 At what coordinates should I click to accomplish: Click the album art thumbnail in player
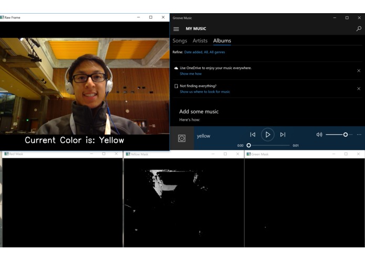click(x=182, y=138)
